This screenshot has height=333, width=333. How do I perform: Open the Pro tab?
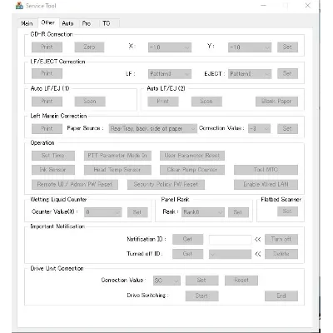pyautogui.click(x=87, y=23)
